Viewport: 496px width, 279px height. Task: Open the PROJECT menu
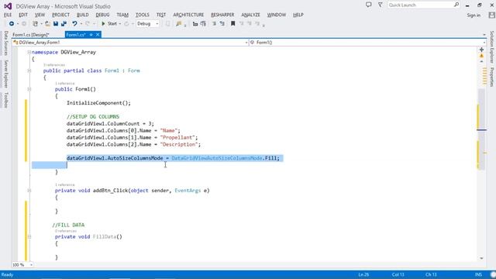pos(60,15)
